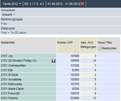
Task: Select the 2151 Joy media title row
Action: pyautogui.click(x=28, y=56)
